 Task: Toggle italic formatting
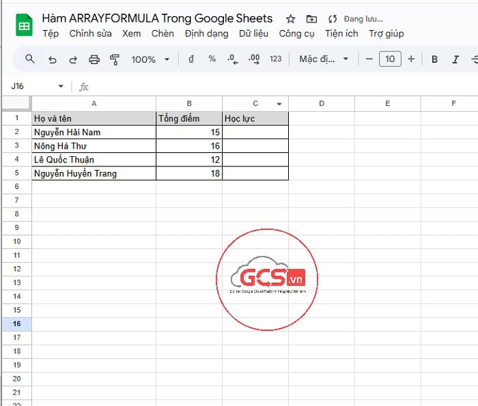click(455, 59)
